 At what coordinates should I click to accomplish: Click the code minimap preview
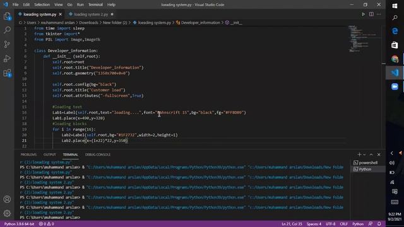tap(364, 38)
